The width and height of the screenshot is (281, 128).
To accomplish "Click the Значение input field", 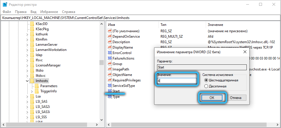I will click(176, 81).
